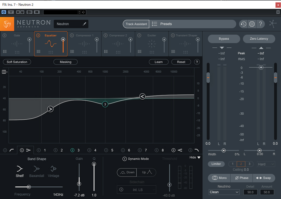The height and width of the screenshot is (199, 281).
Task: Open settings gear icon
Action: [x=252, y=24]
